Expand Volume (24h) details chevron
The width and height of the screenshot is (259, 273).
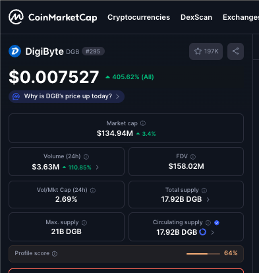(x=98, y=167)
